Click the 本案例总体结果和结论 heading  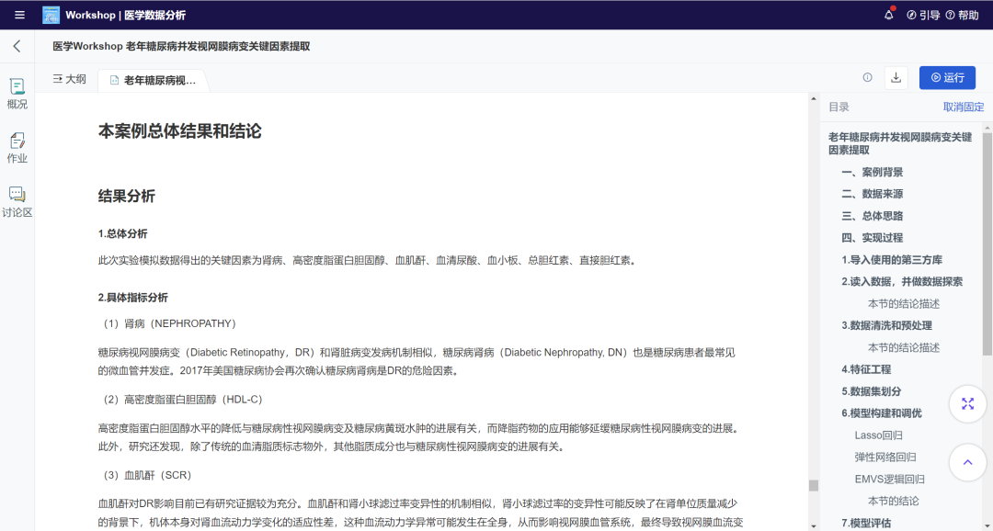click(x=180, y=131)
